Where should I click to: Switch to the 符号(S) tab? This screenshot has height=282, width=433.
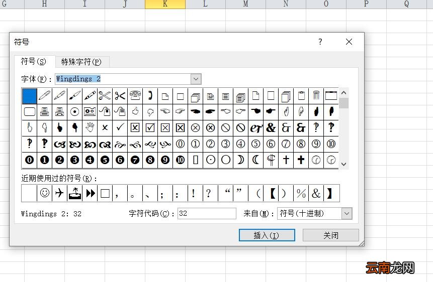[x=34, y=62]
